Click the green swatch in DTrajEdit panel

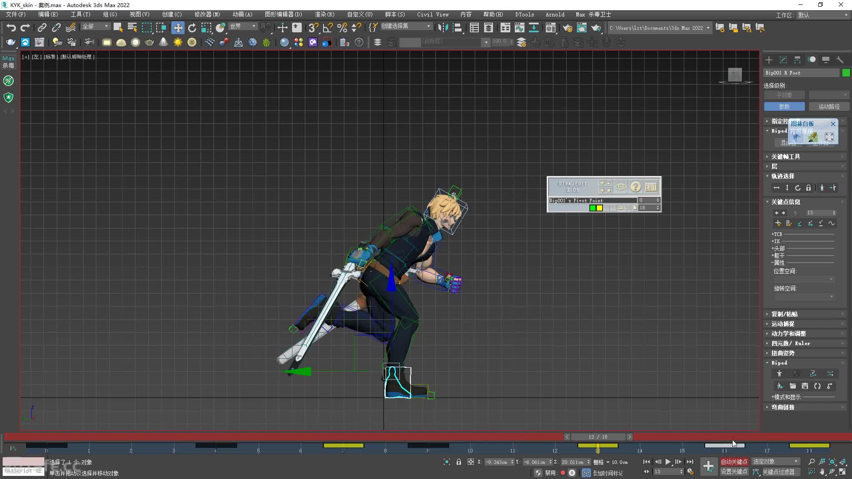tap(592, 208)
